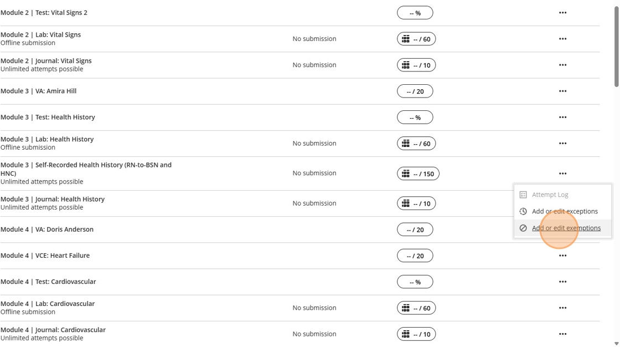Open three-dot menu for Module 2 Lab: Vital Signs

(x=562, y=39)
